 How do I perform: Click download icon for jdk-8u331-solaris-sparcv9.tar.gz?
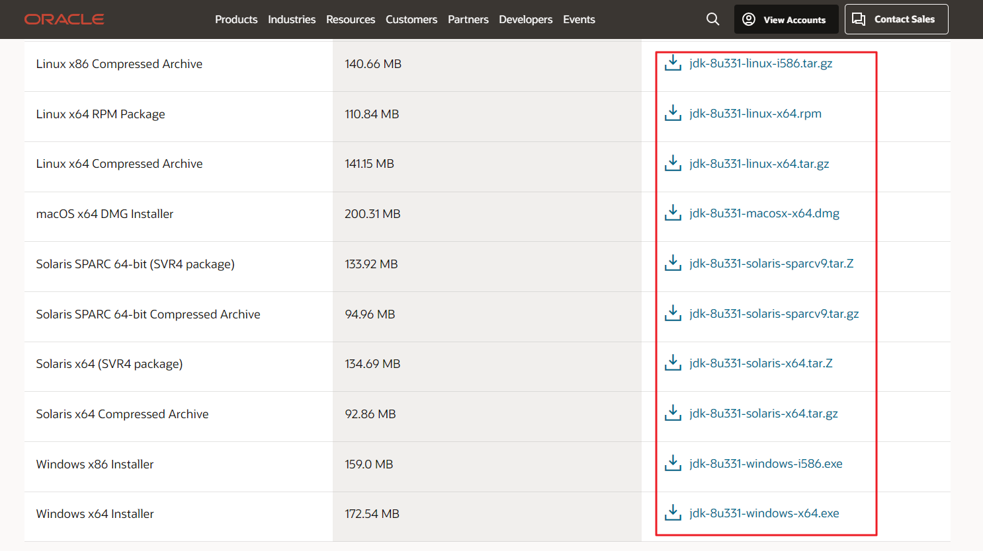(673, 313)
